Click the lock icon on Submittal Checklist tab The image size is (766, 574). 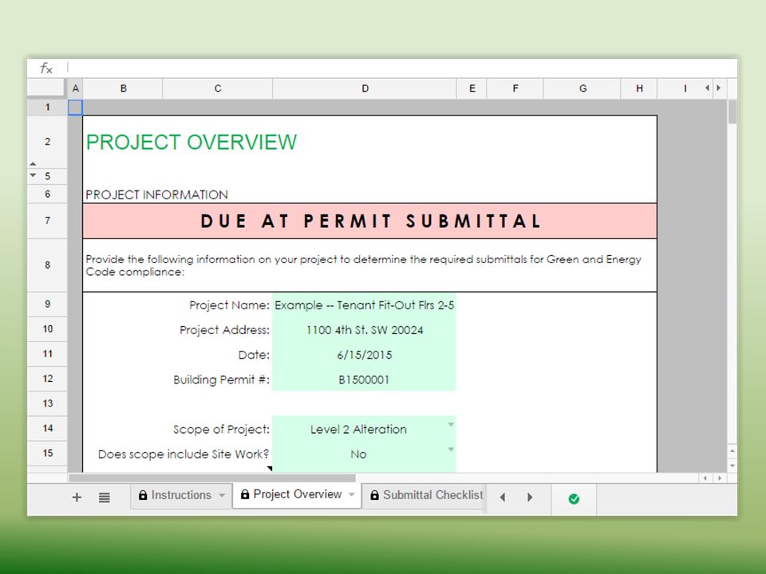tap(374, 495)
